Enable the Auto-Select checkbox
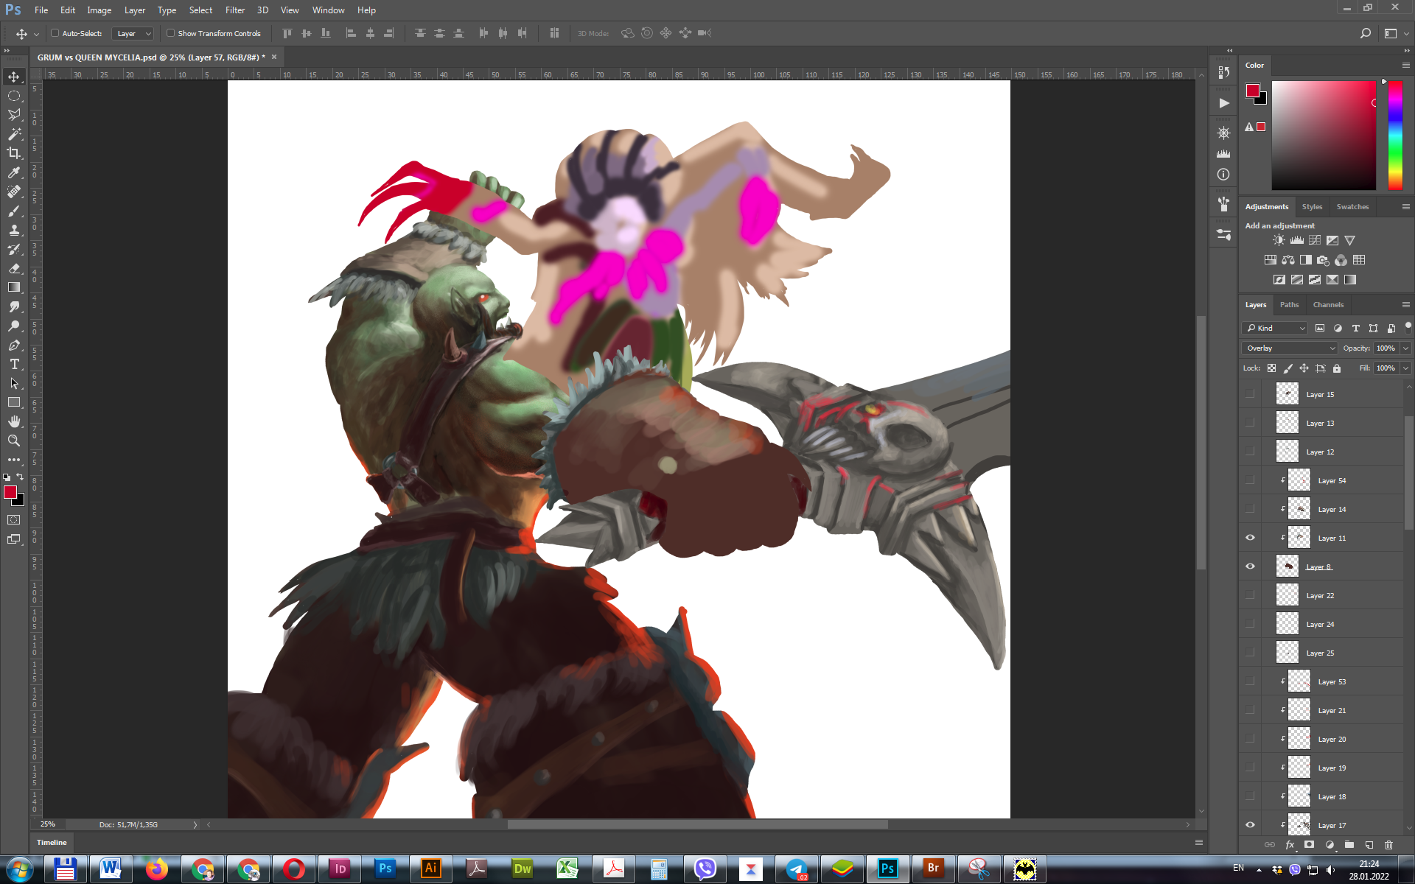 (x=55, y=33)
